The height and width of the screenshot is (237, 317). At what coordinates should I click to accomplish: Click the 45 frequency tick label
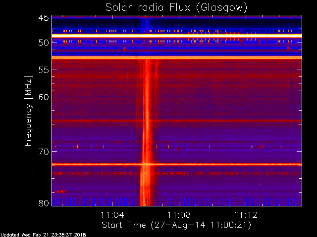click(x=44, y=18)
